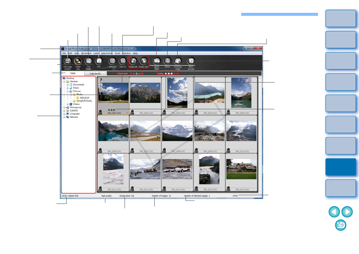Go to the next page arrow
359x254 pixels.
(347, 211)
